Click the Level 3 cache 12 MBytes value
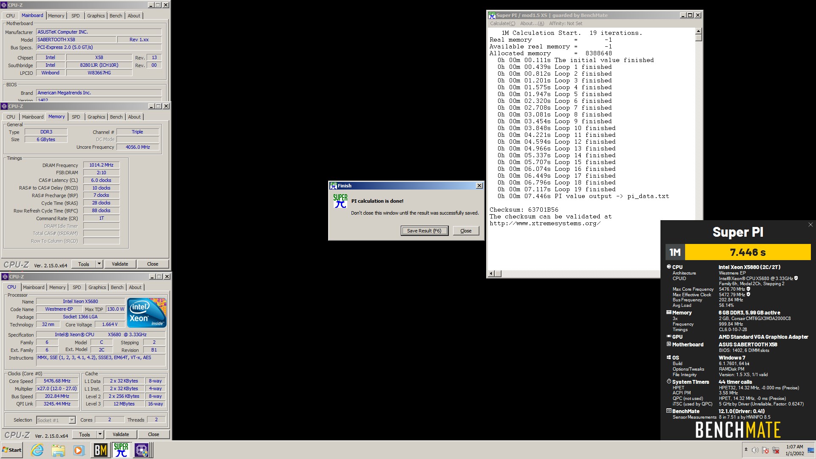This screenshot has width=816, height=459. coord(124,404)
